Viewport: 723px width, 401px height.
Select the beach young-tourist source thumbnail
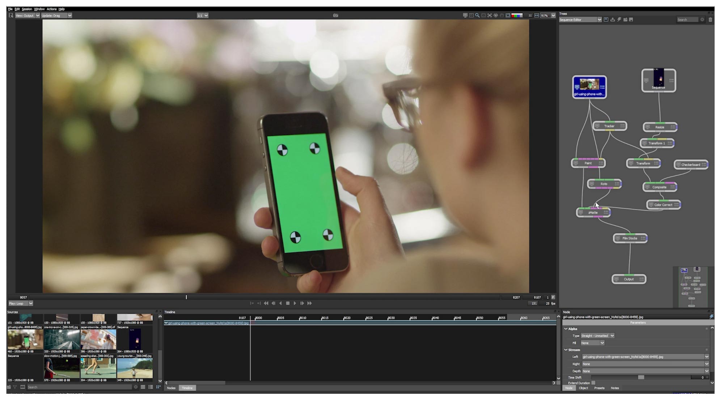pos(135,368)
